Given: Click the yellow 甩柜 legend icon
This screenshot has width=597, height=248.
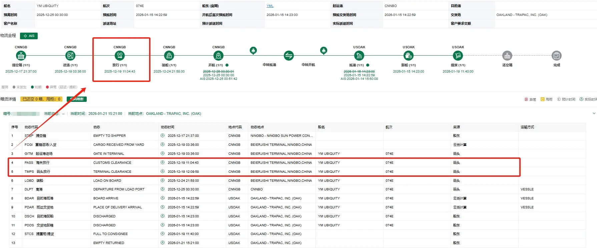Looking at the screenshot, I should click(x=543, y=99).
